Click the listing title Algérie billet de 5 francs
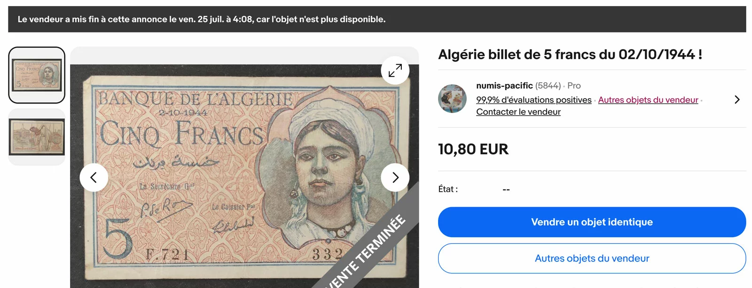752x288 pixels. [x=570, y=54]
